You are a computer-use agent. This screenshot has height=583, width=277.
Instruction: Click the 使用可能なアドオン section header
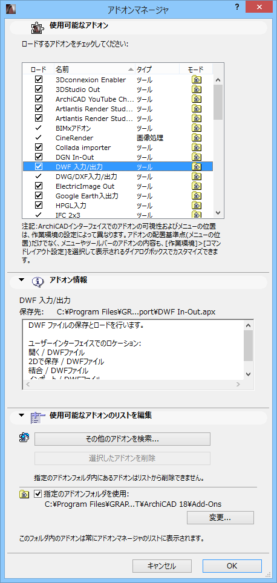(x=138, y=28)
